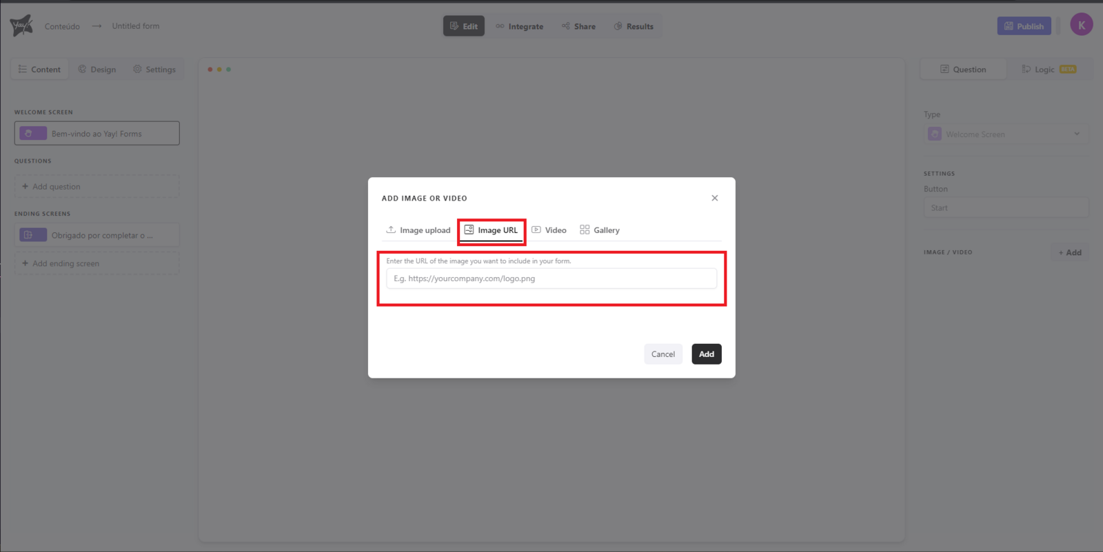1103x552 pixels.
Task: Switch to the Logic beta tab
Action: (1049, 70)
